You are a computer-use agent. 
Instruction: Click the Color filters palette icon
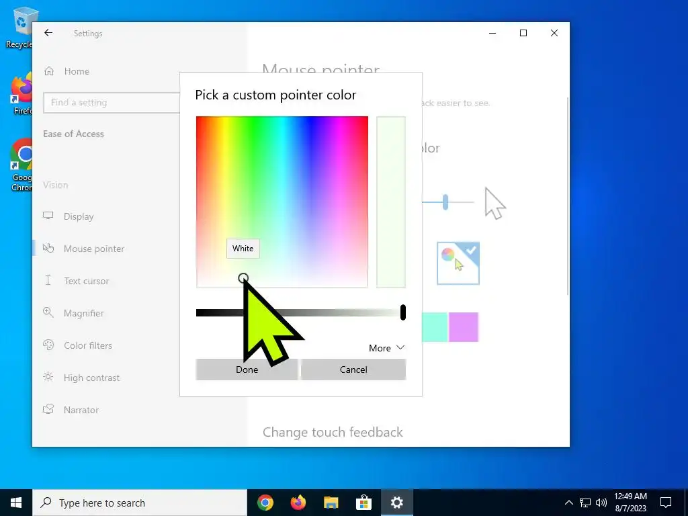48,345
